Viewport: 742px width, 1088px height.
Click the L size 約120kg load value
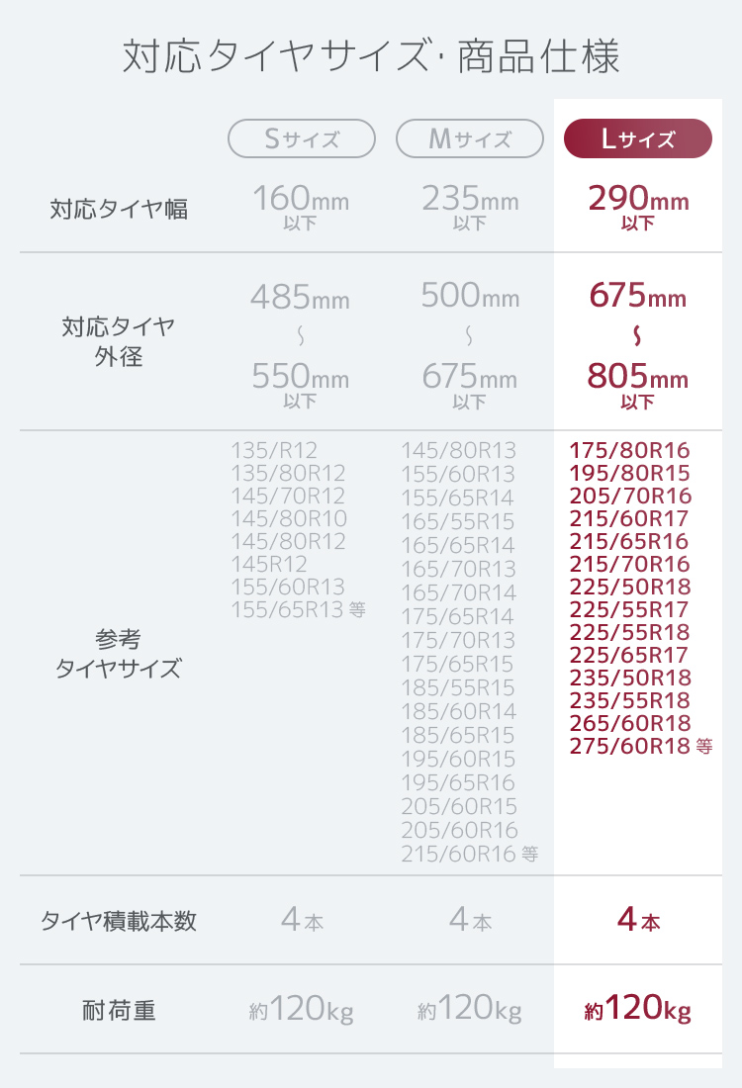tap(638, 1008)
